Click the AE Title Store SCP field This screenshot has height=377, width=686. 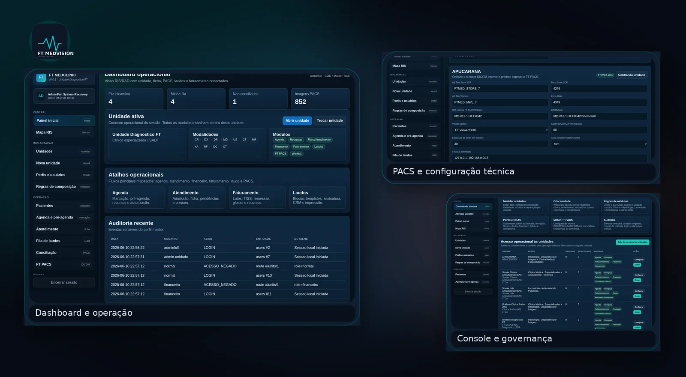click(500, 89)
